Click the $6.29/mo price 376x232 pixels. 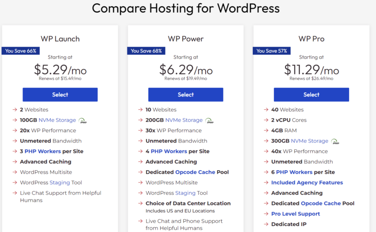(186, 69)
